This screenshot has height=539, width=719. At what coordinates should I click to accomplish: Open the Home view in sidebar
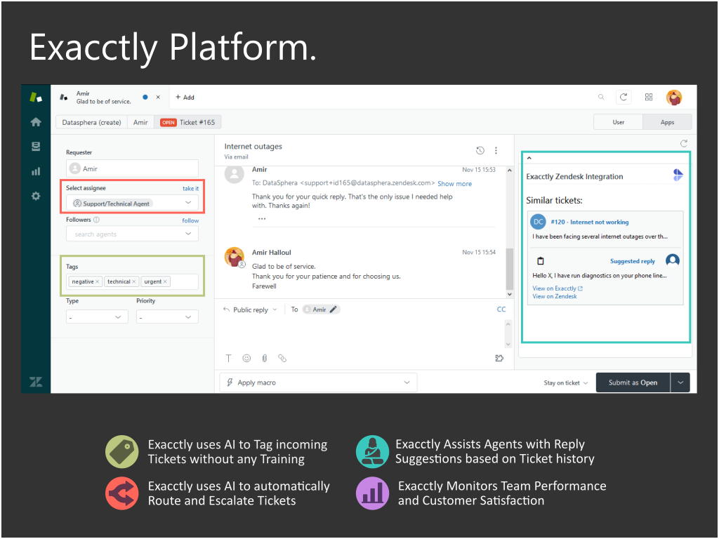tap(35, 122)
